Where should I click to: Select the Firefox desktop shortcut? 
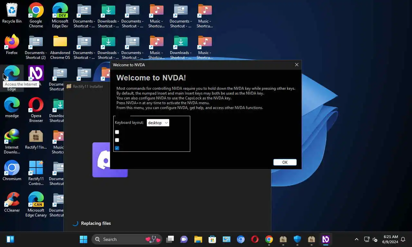point(12,45)
